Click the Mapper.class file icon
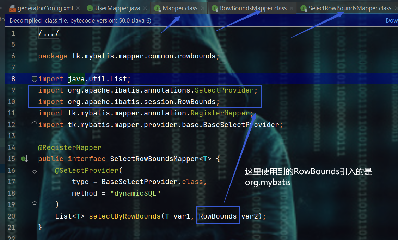Viewport: 398px width, 240px height. (x=157, y=8)
